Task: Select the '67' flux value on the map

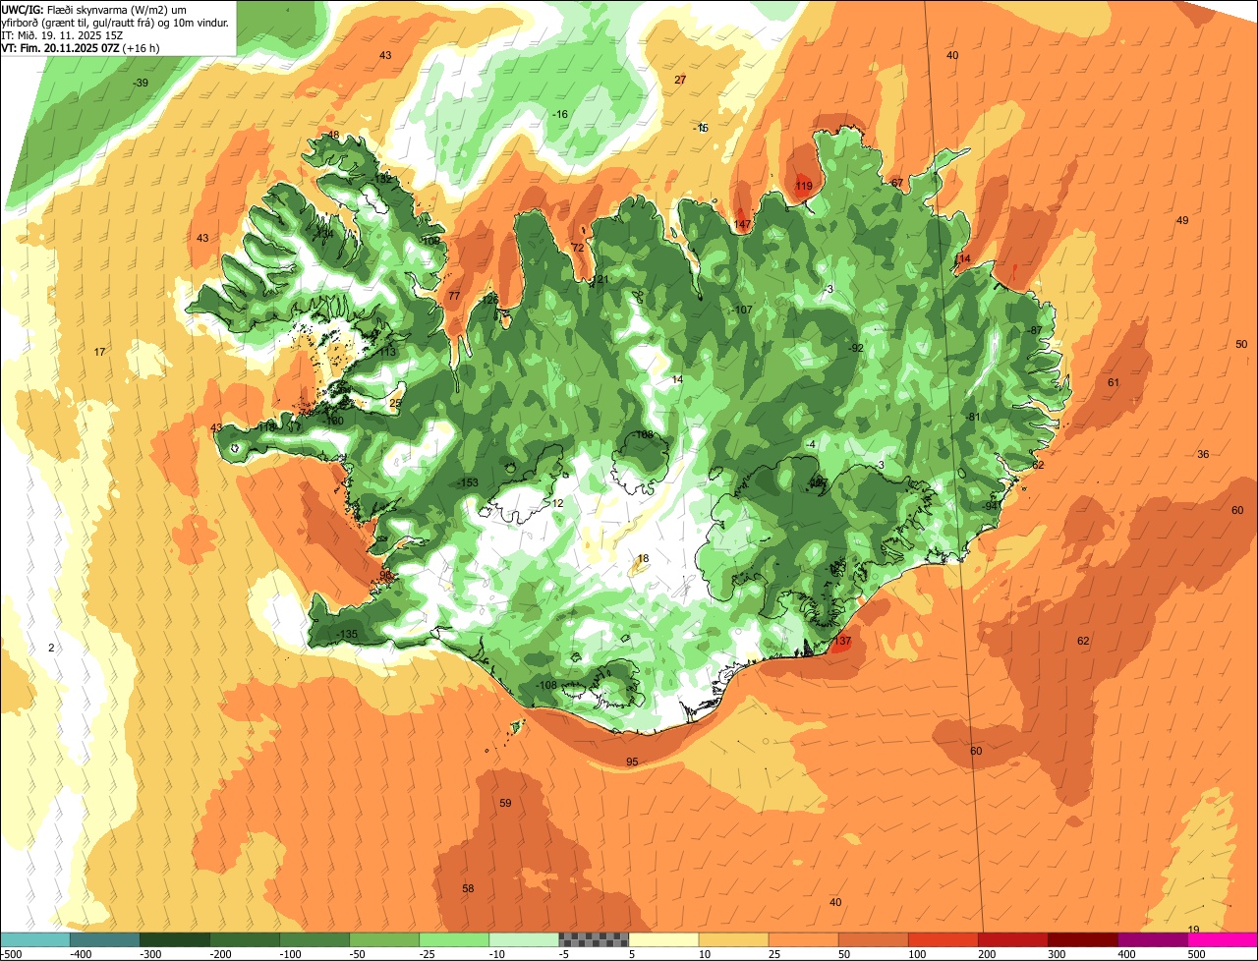Action: [896, 183]
